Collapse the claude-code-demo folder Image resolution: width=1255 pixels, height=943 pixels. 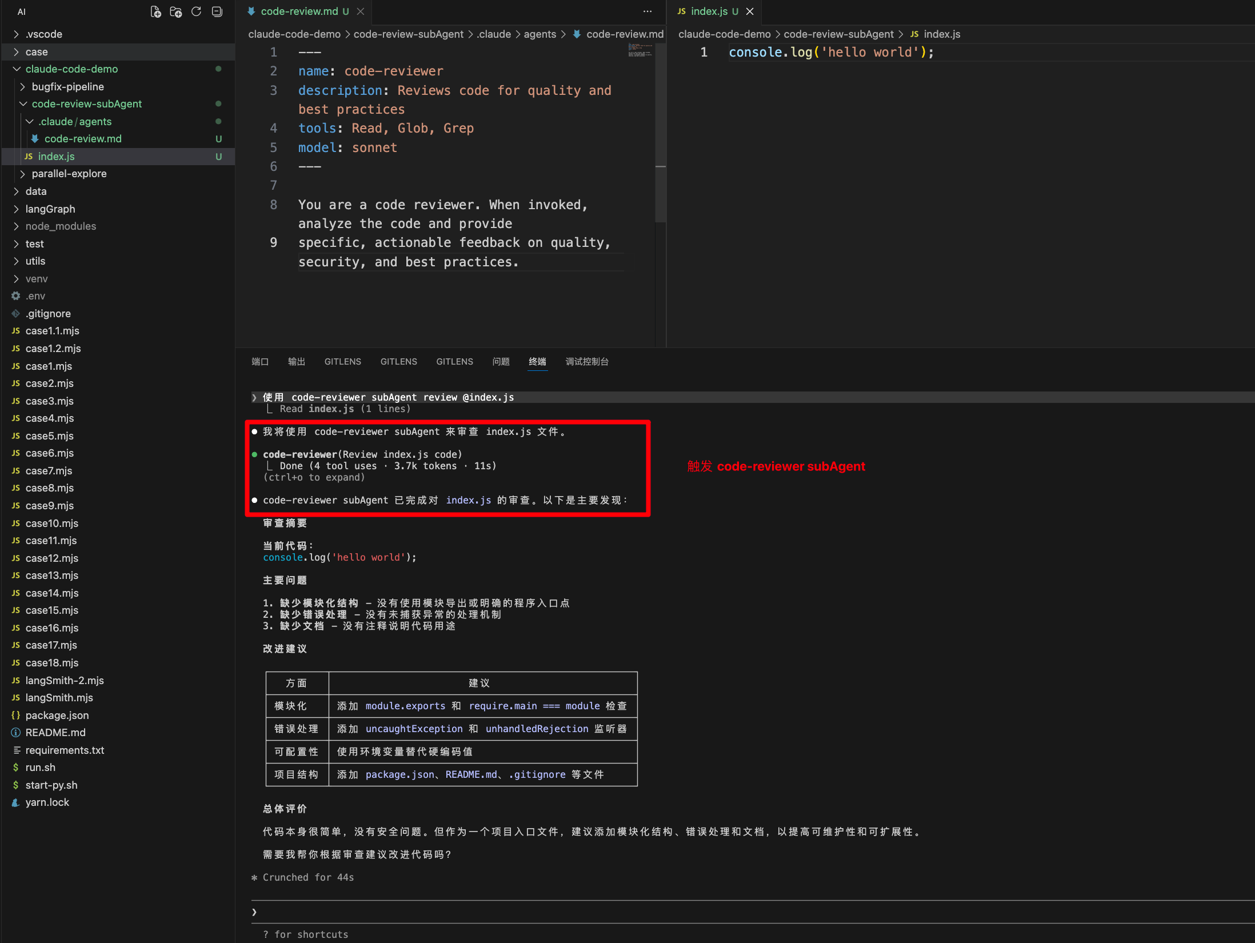pos(17,69)
